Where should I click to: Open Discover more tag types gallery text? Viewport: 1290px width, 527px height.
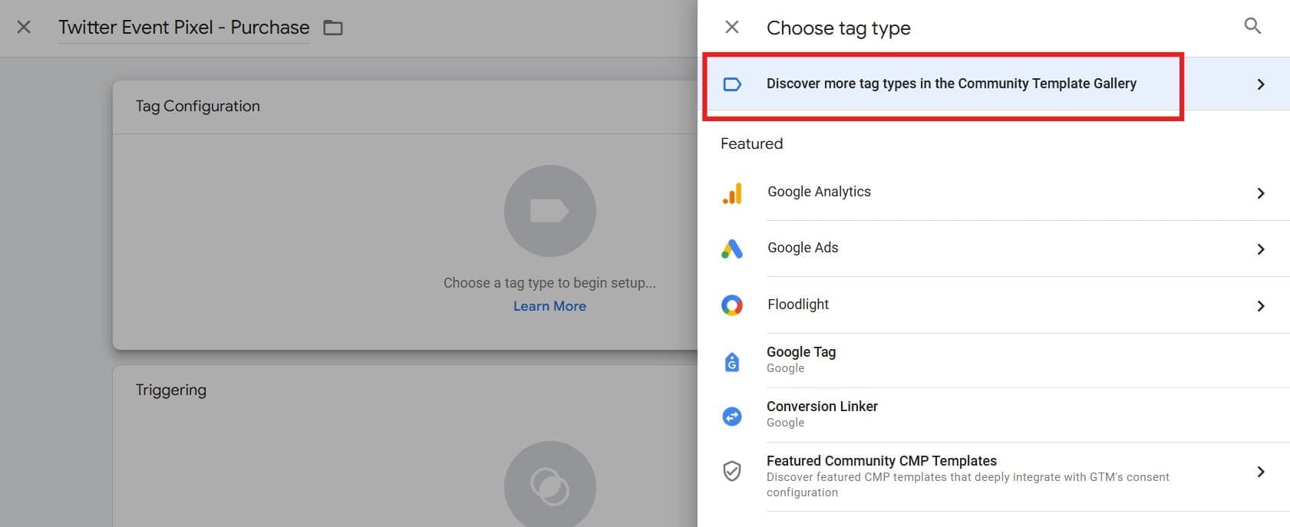click(951, 84)
